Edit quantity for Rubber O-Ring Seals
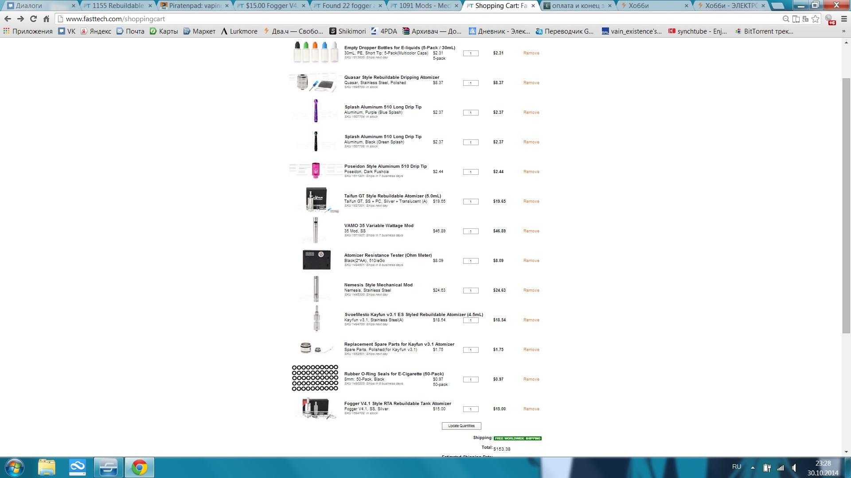Image resolution: width=851 pixels, height=478 pixels. [471, 380]
